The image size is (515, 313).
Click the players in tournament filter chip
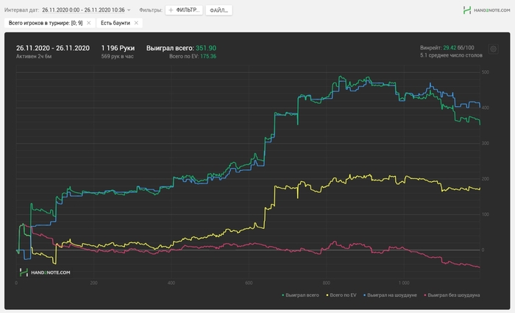click(x=46, y=23)
